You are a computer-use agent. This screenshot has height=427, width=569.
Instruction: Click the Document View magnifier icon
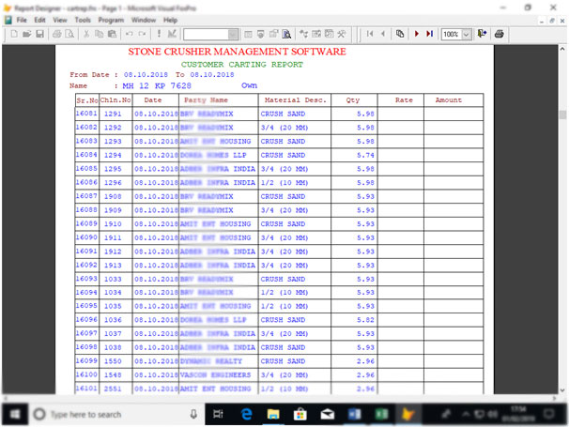click(286, 34)
